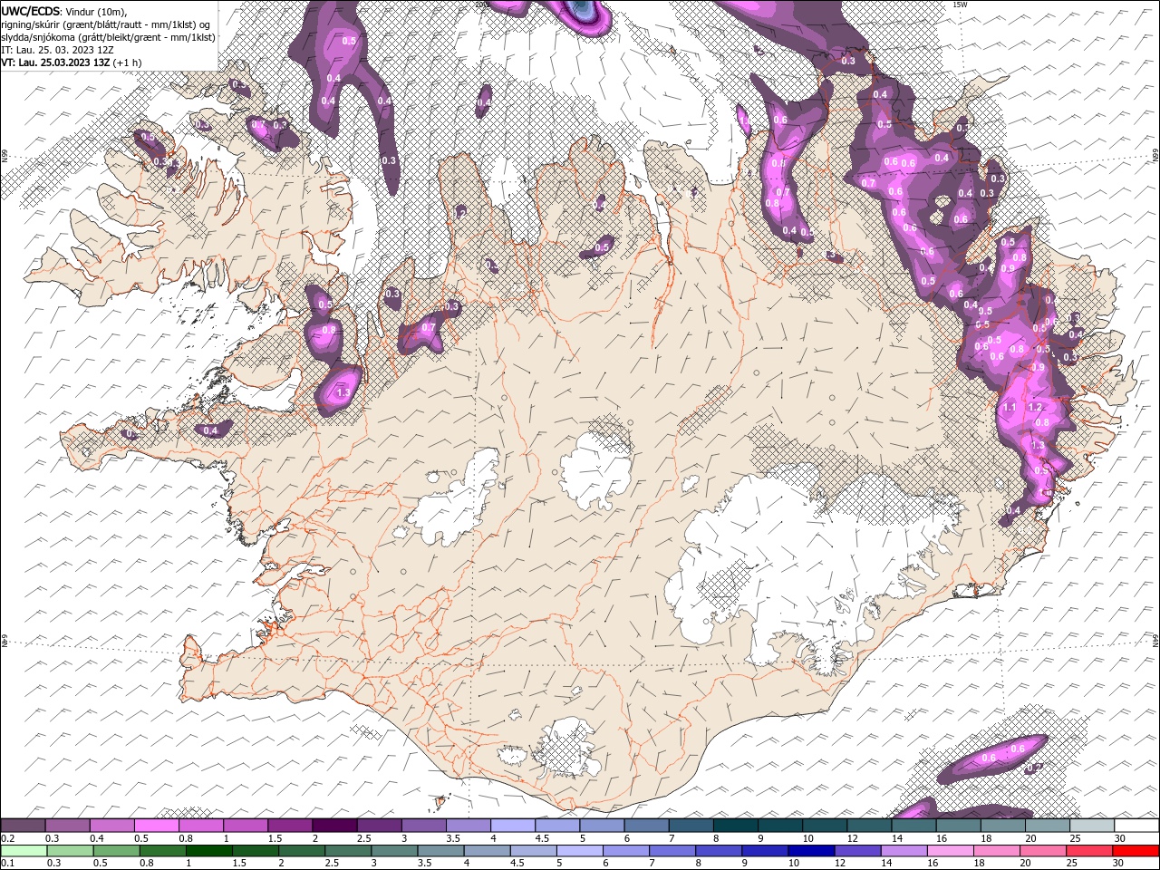Select the 'rigning/skúrir' legend description line

click(x=107, y=24)
